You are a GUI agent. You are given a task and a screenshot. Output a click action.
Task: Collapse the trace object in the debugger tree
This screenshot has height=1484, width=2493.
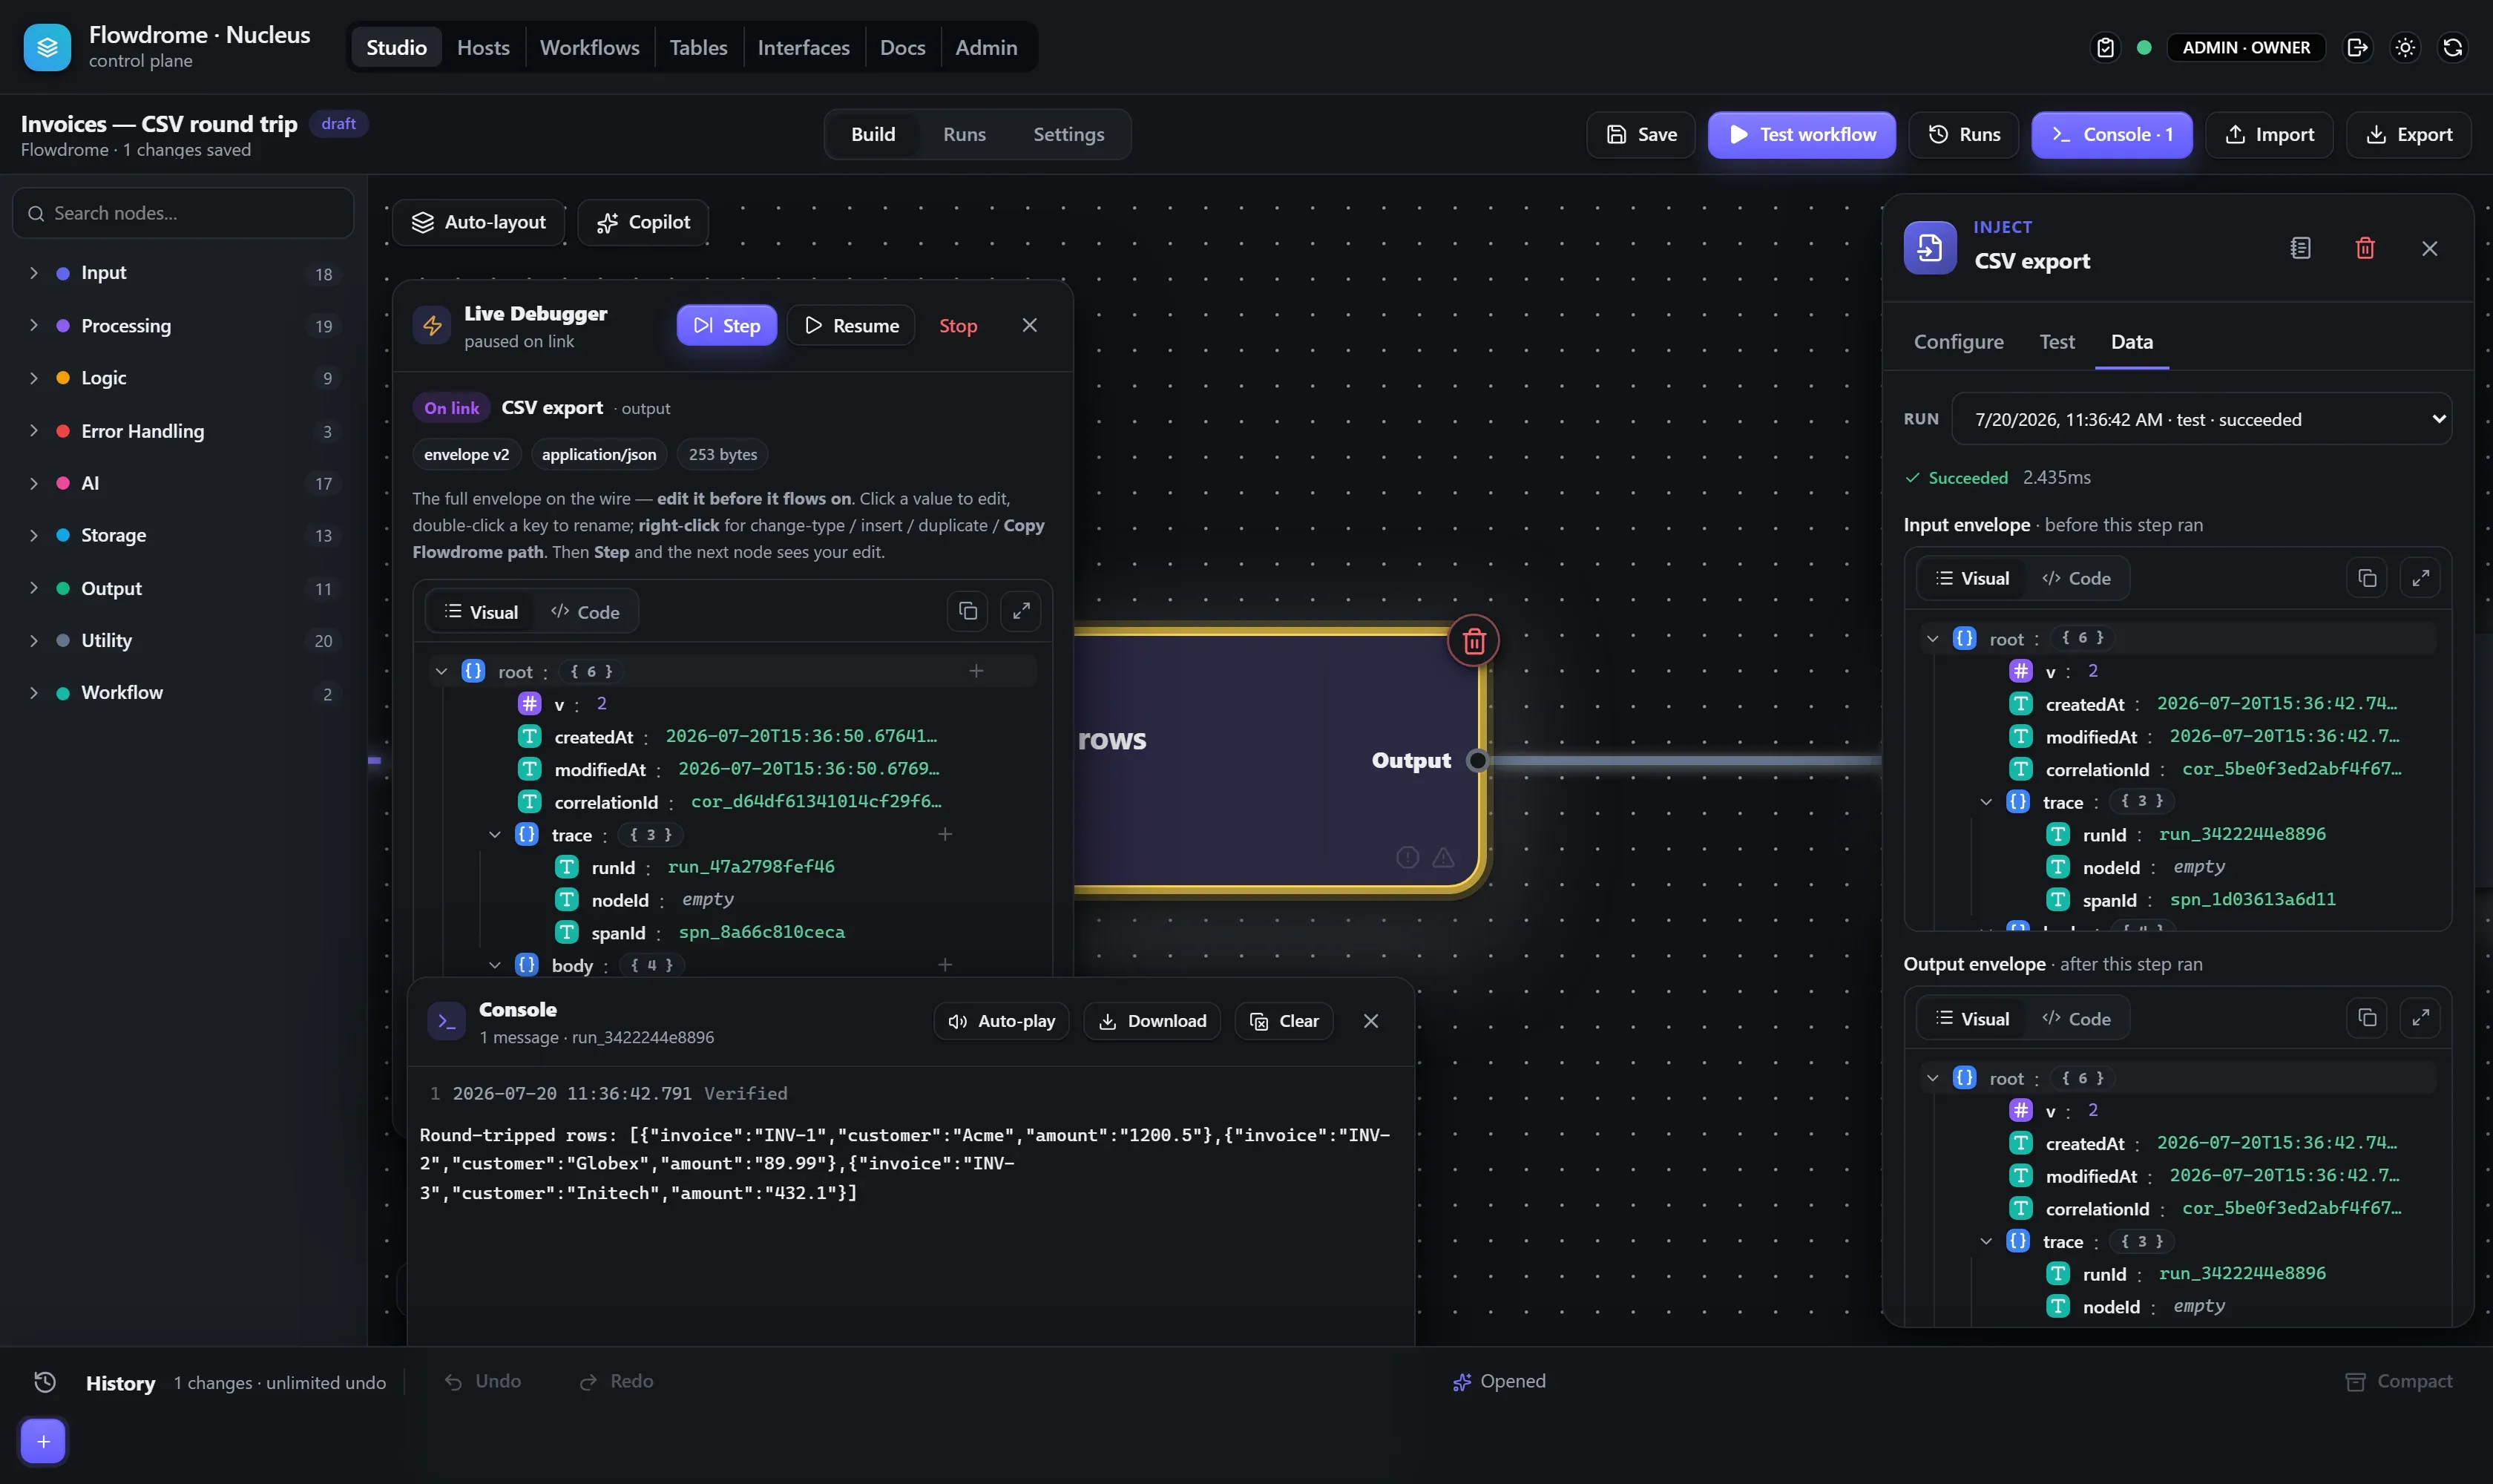(x=494, y=834)
